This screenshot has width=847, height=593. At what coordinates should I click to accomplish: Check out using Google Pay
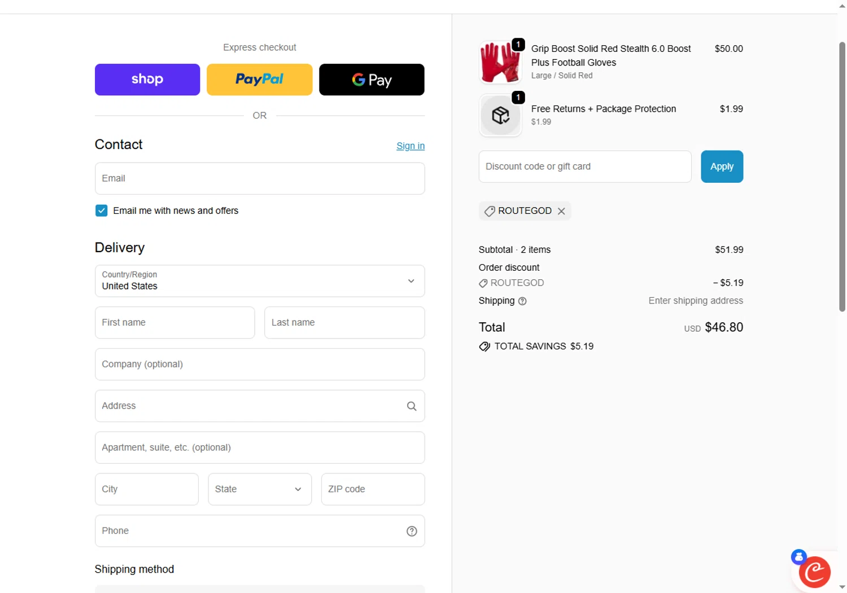click(x=372, y=80)
